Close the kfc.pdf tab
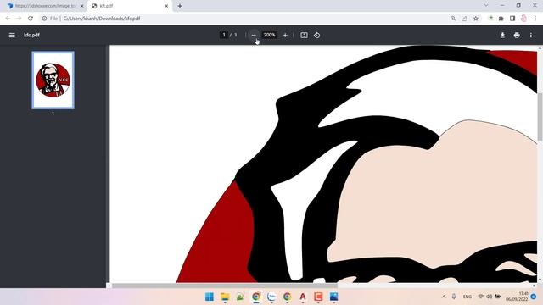The image size is (543, 305). point(166,6)
